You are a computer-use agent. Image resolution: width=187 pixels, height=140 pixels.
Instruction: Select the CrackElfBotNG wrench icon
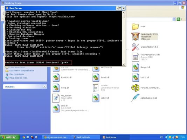(x=136, y=47)
